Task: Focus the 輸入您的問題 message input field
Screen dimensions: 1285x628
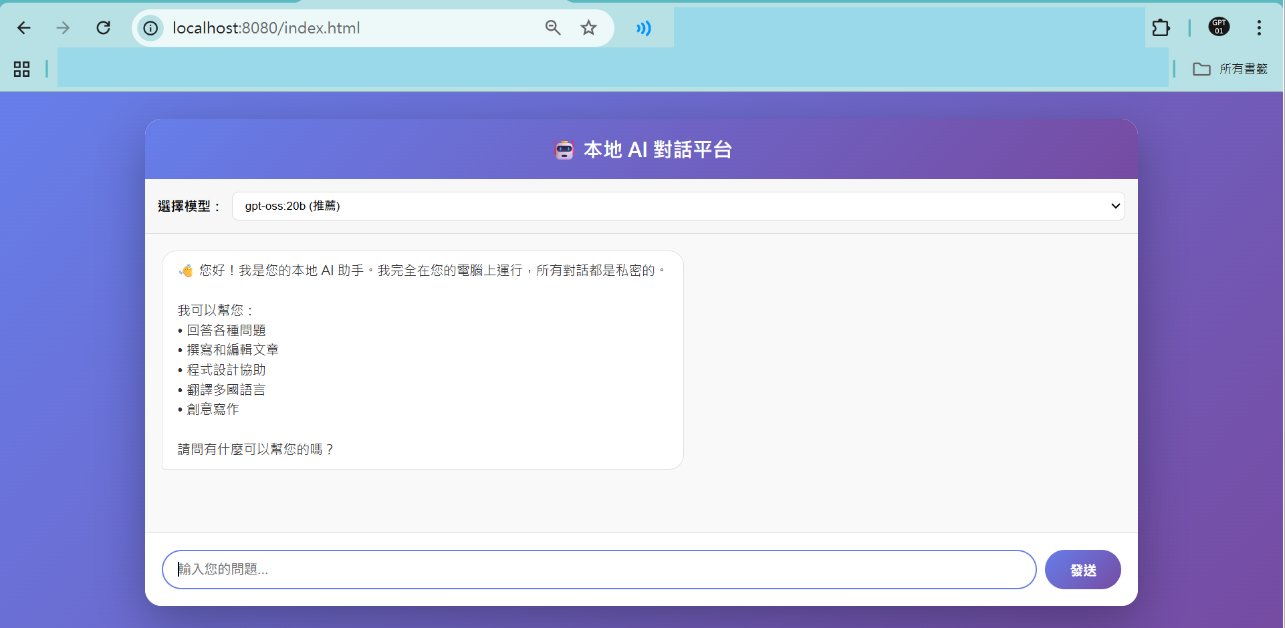Action: pos(598,569)
